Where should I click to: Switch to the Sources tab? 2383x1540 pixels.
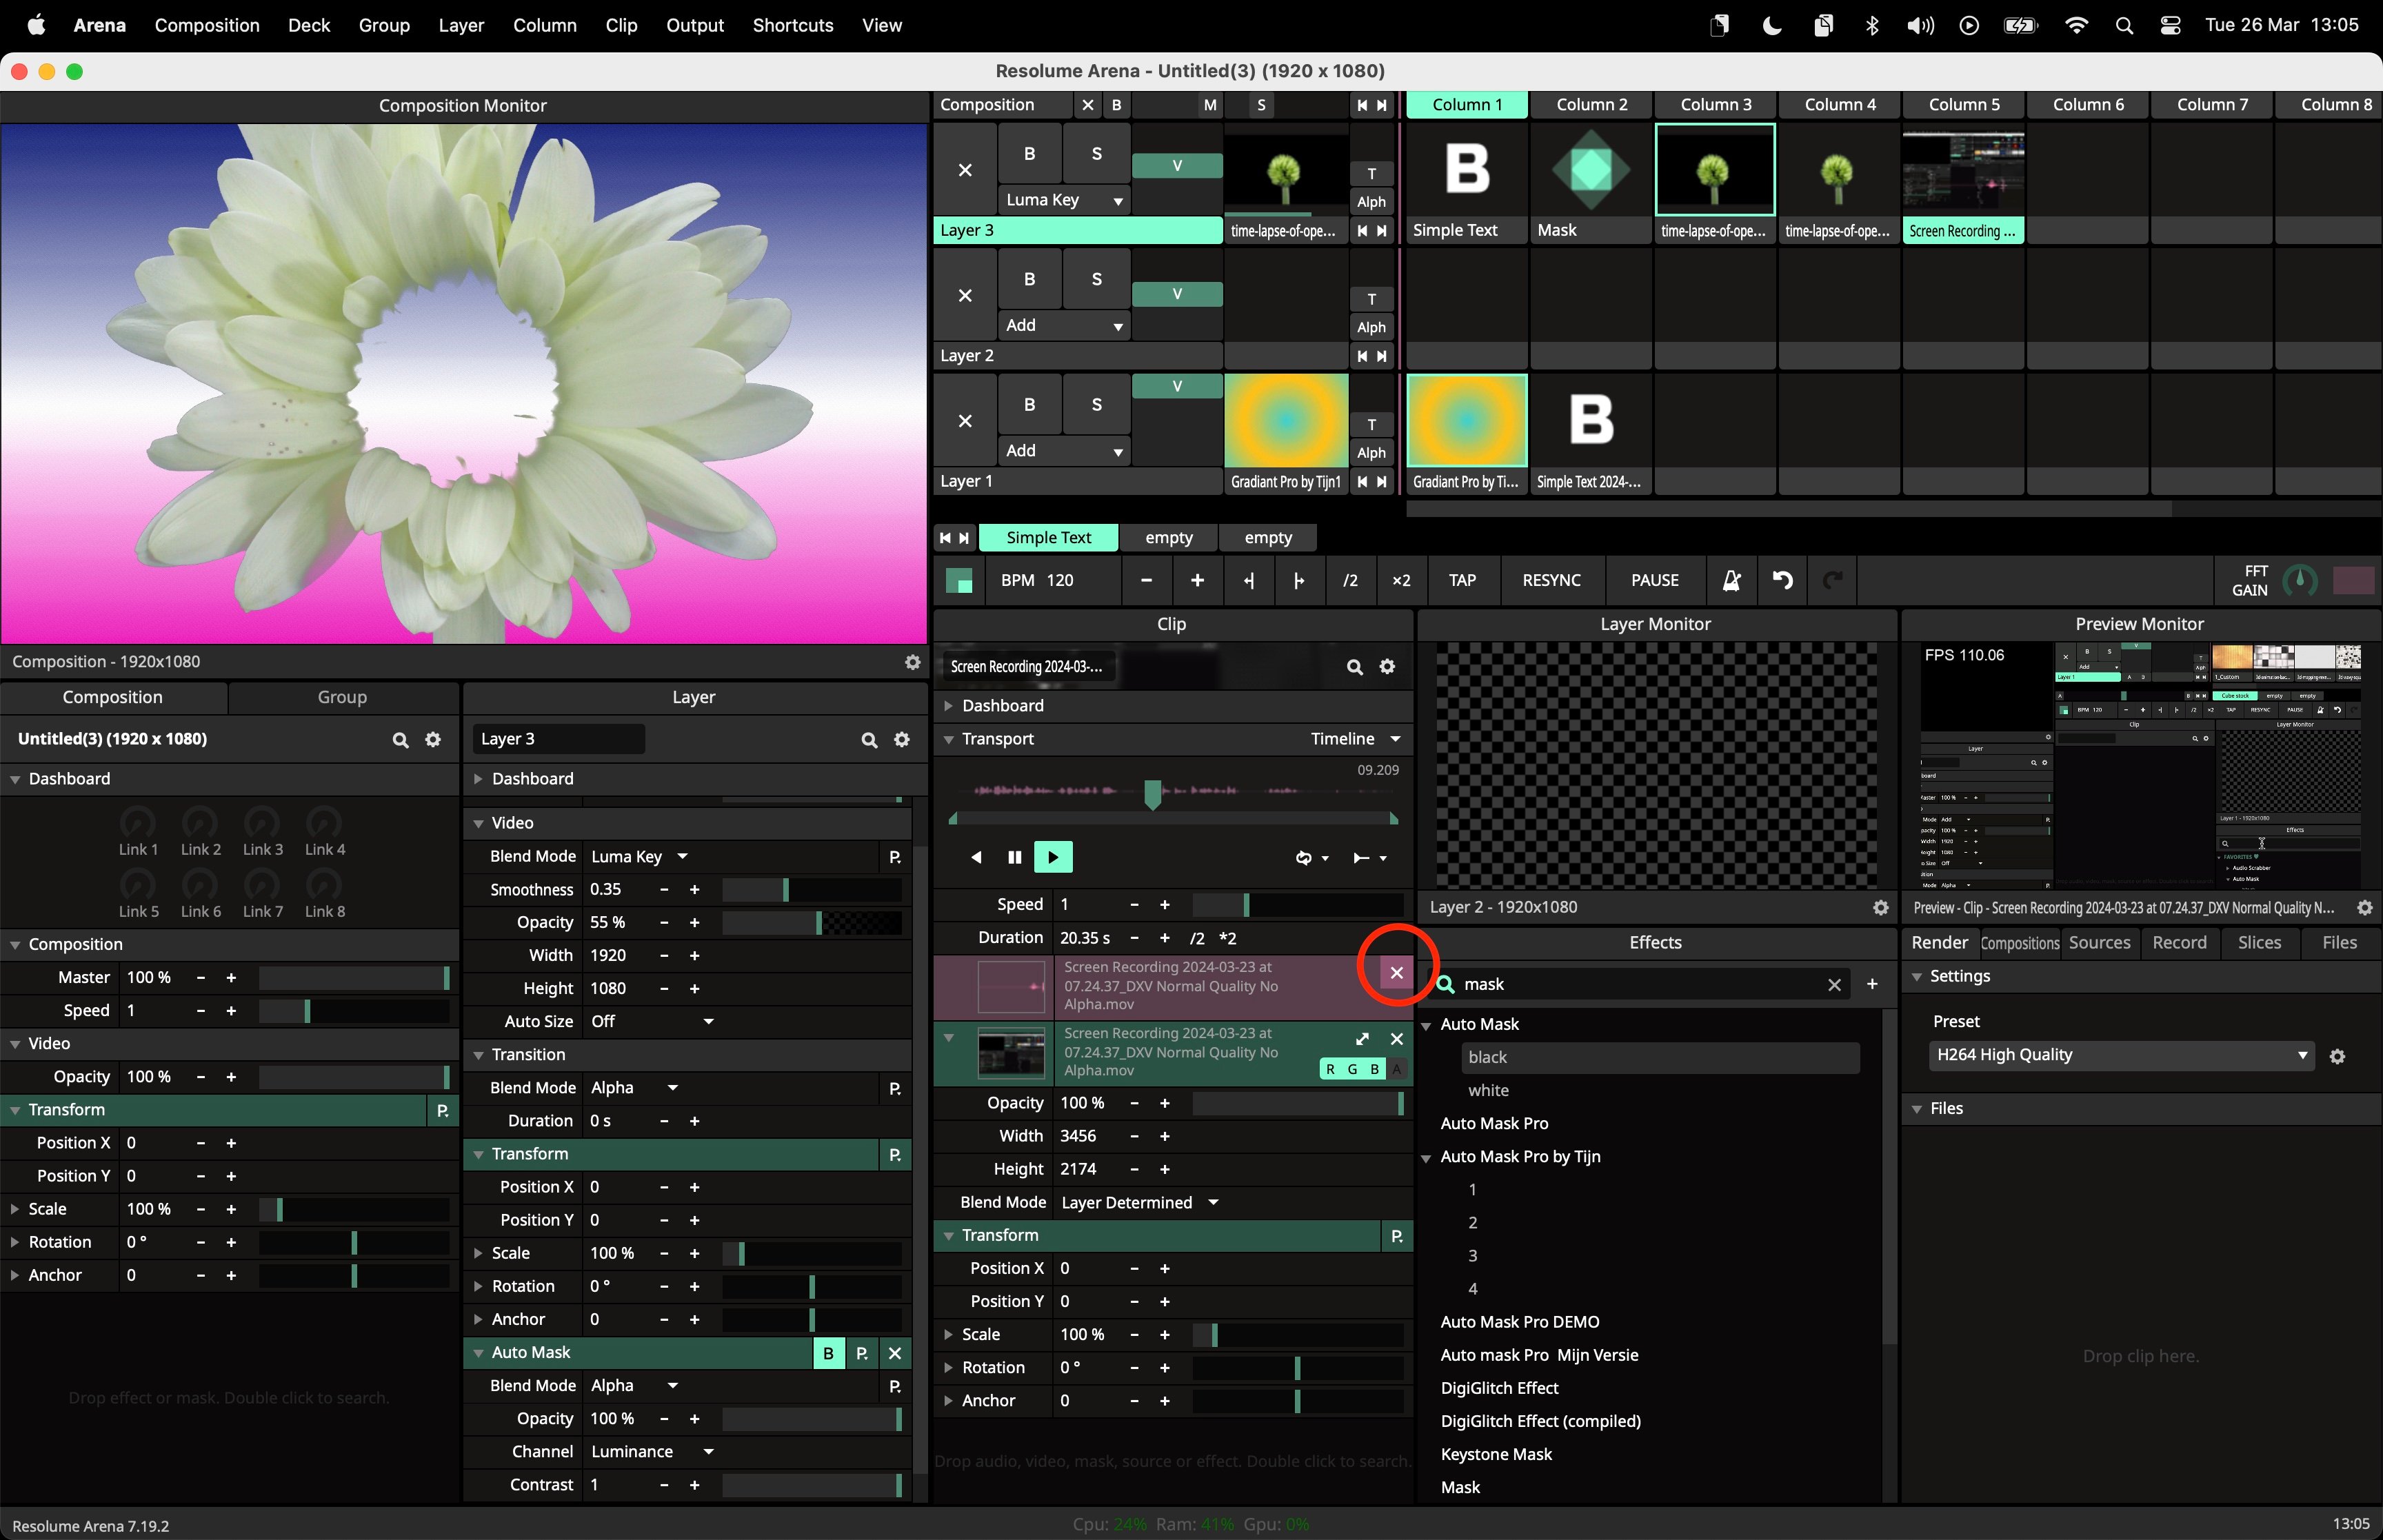2099,942
